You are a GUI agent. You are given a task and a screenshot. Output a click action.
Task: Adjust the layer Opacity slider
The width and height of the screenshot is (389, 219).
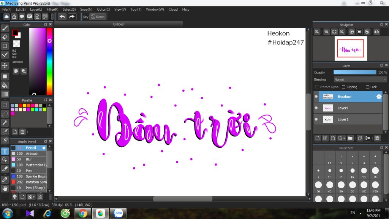pos(355,72)
